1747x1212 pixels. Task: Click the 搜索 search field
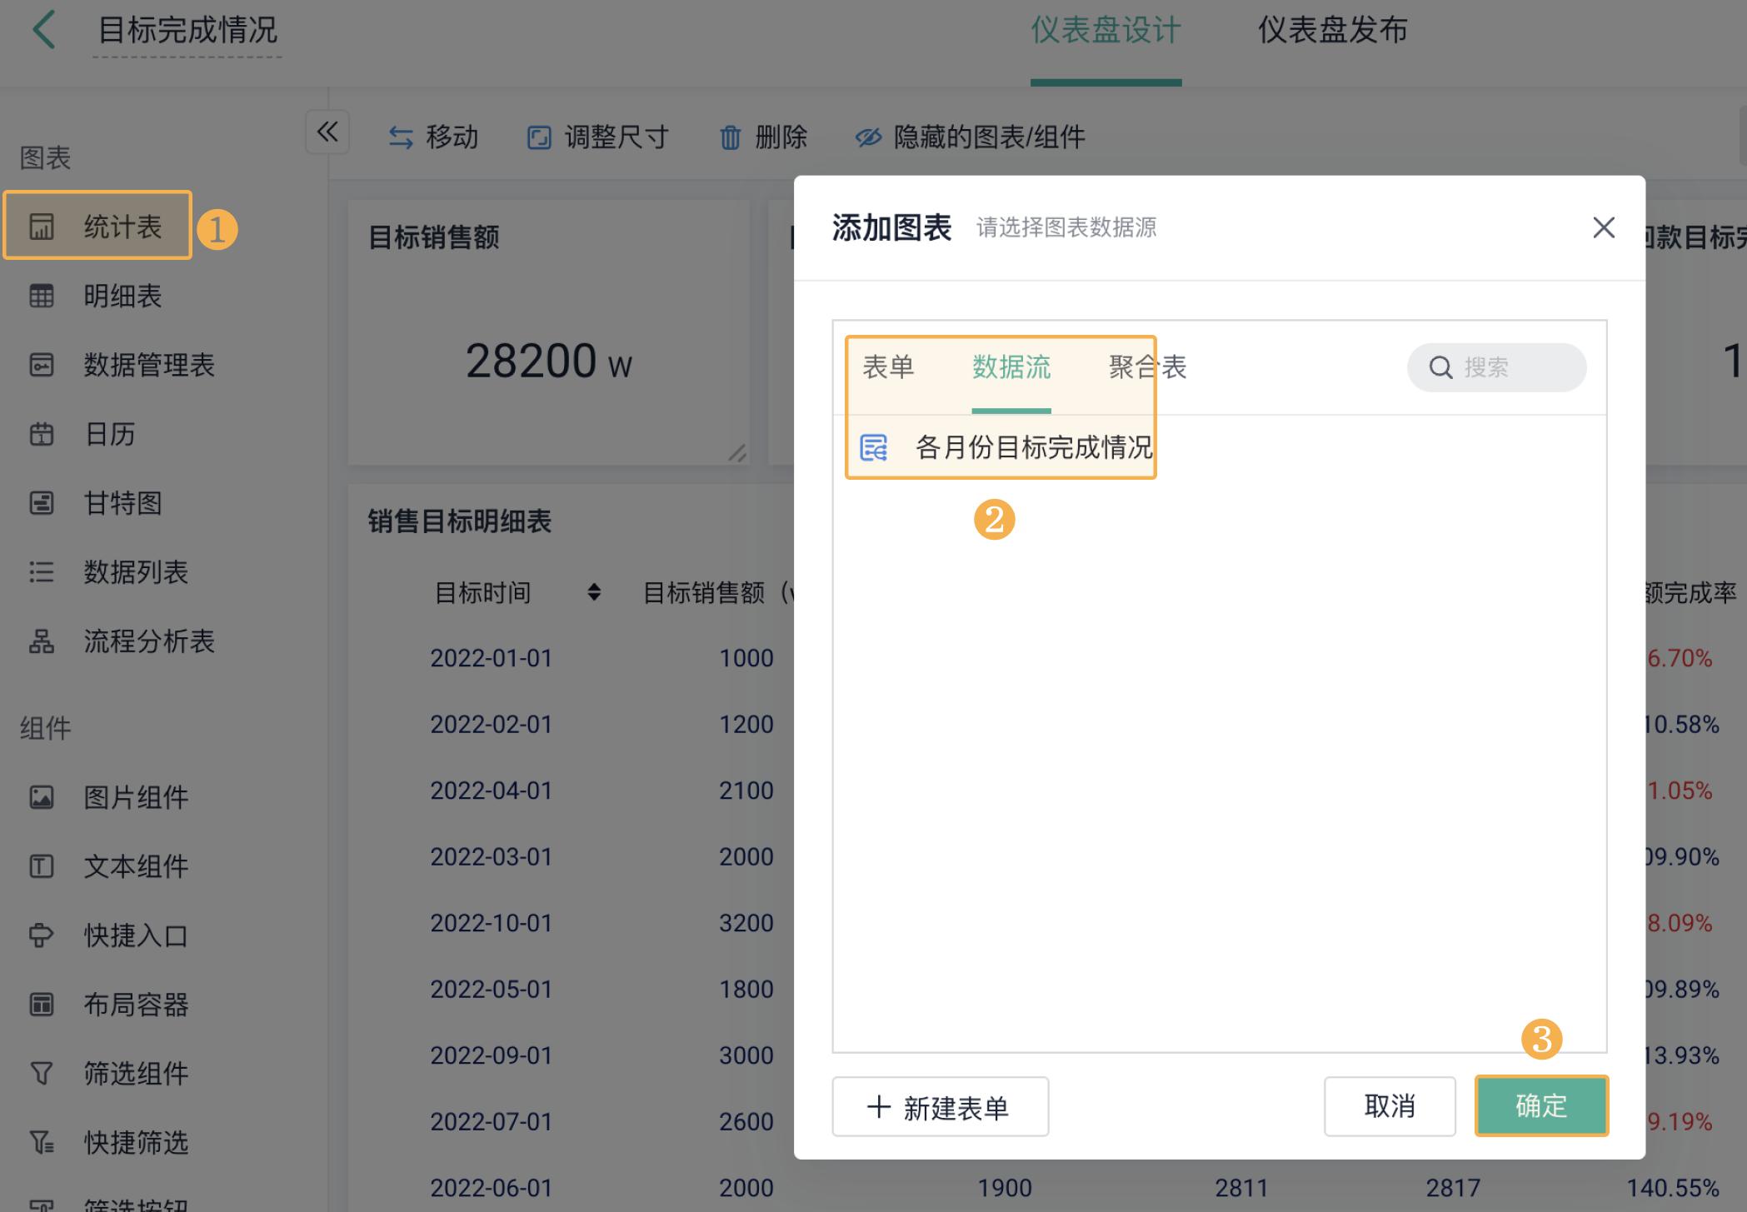point(1495,367)
